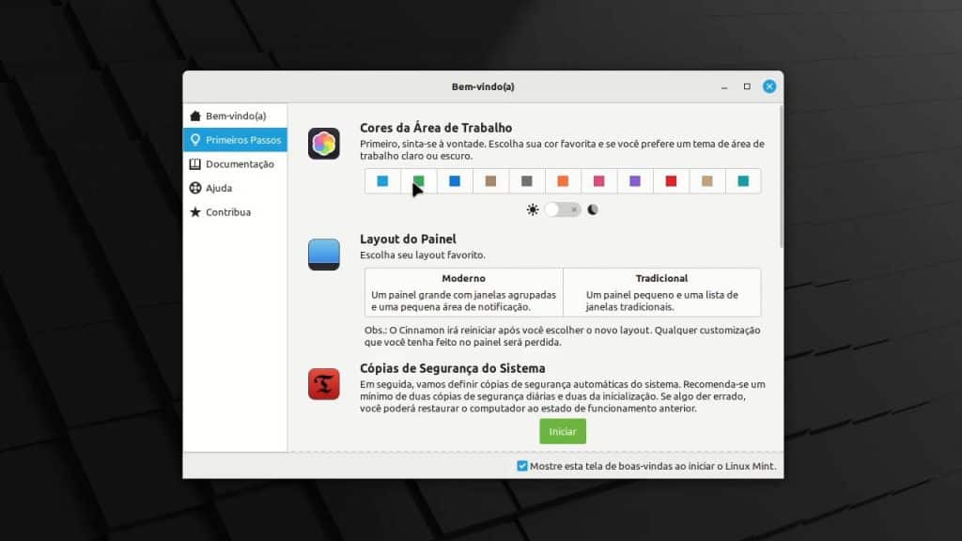Click the blue panel Layout do Painel icon
Viewport: 962px width, 541px height.
(x=323, y=254)
